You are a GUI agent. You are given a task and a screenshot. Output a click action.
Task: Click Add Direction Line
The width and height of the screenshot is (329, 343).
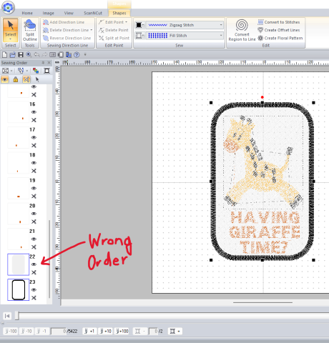pos(64,22)
